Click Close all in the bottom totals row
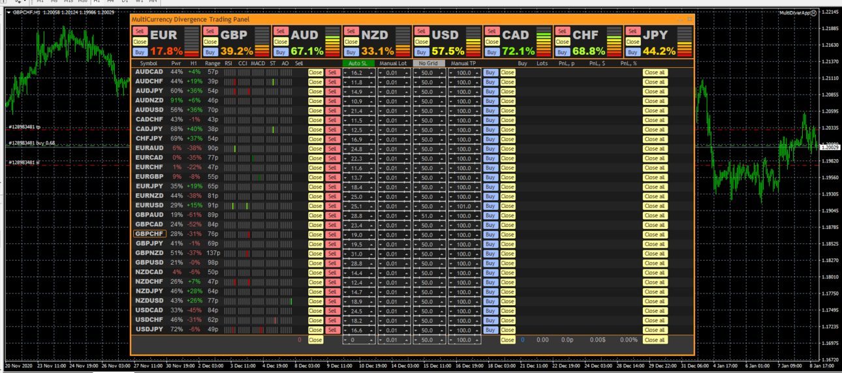Screen dimensions: 842x373 (655, 340)
